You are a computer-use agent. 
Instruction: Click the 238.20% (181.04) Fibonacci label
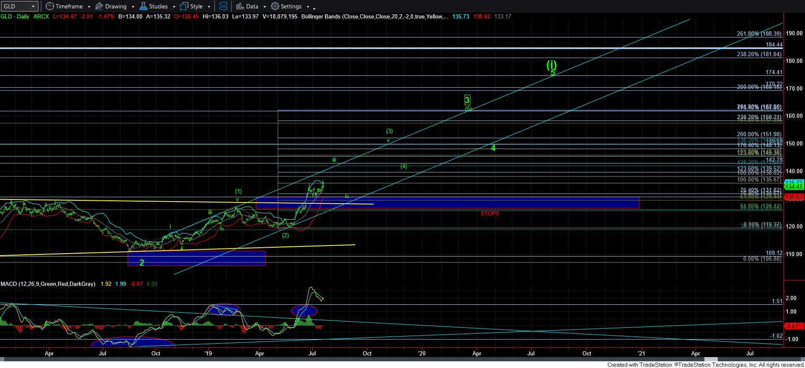coord(759,54)
